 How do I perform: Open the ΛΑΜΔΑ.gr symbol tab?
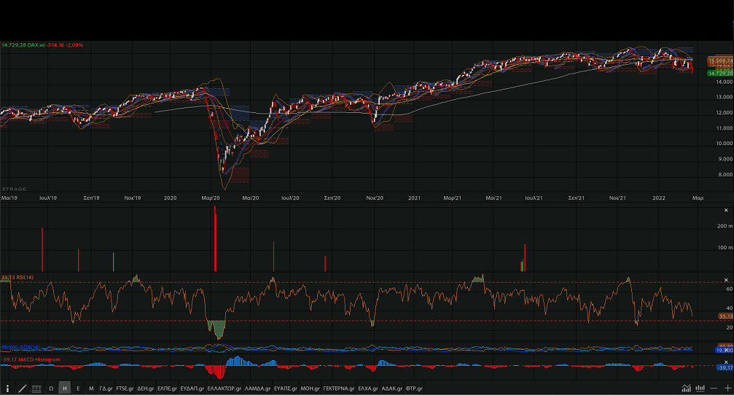[257, 388]
